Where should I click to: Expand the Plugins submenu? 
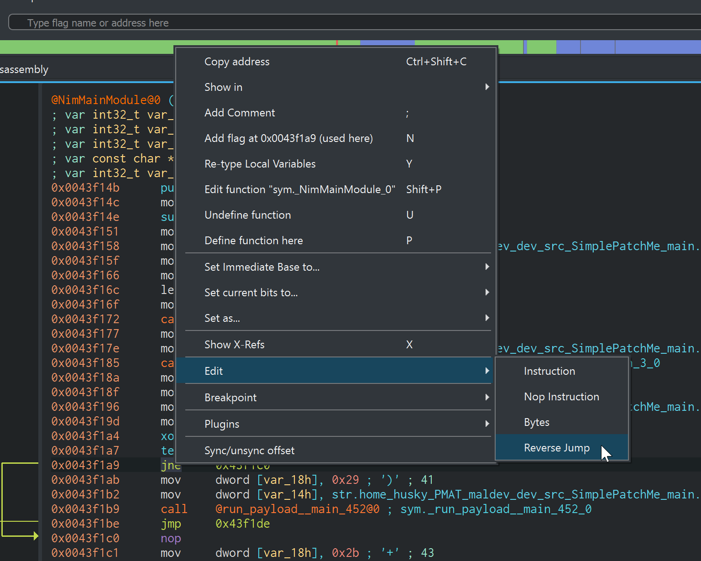[222, 424]
